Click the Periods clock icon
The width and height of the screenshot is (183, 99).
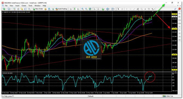(108, 9)
